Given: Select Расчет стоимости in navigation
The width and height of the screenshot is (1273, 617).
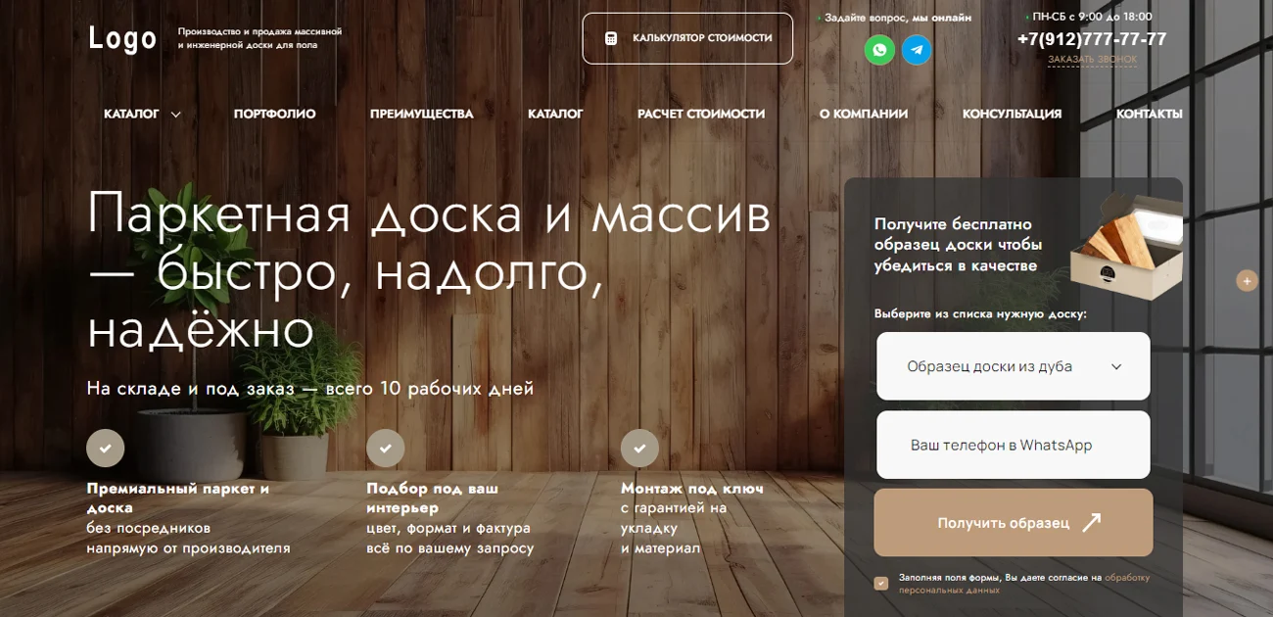Looking at the screenshot, I should (x=700, y=114).
